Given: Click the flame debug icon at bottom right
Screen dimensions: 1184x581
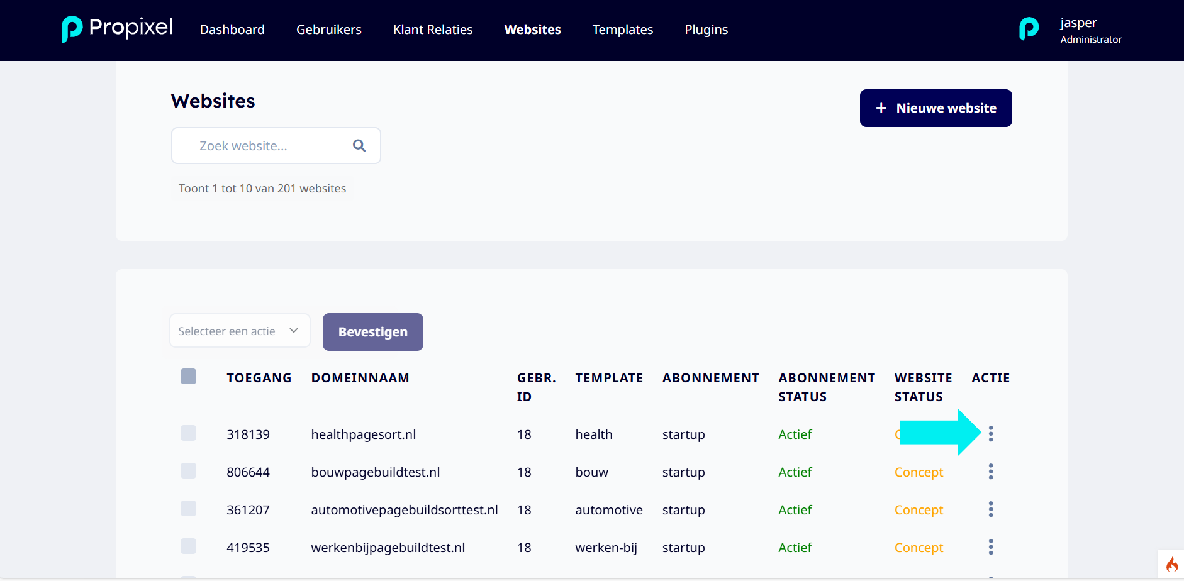Looking at the screenshot, I should (x=1172, y=564).
